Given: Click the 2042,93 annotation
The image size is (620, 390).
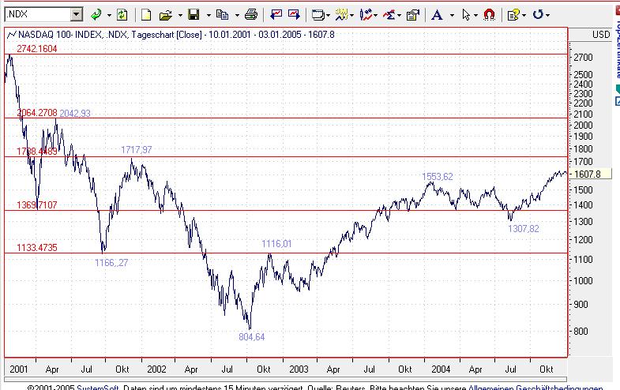Looking at the screenshot, I should coord(75,114).
